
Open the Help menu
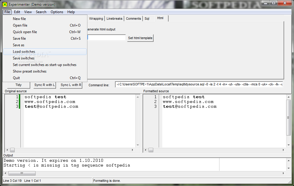click(71, 12)
